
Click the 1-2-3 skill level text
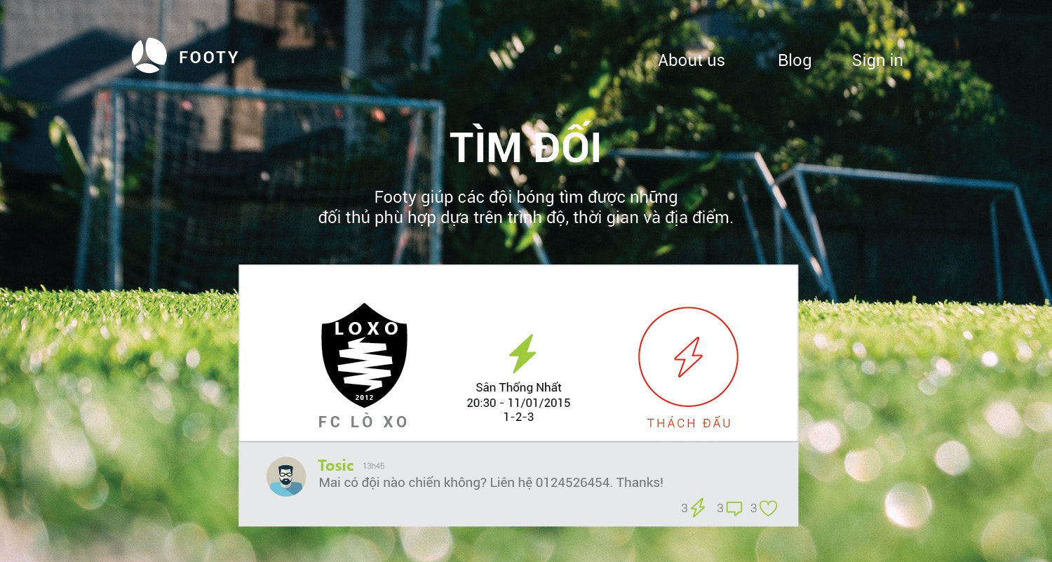518,417
